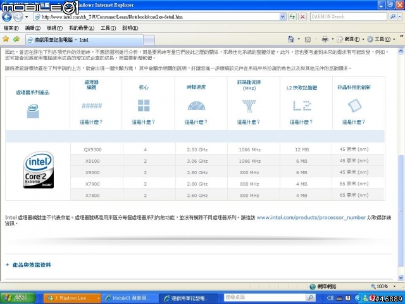Open the 我的最愛(A) menu
The image size is (405, 304).
82,28
